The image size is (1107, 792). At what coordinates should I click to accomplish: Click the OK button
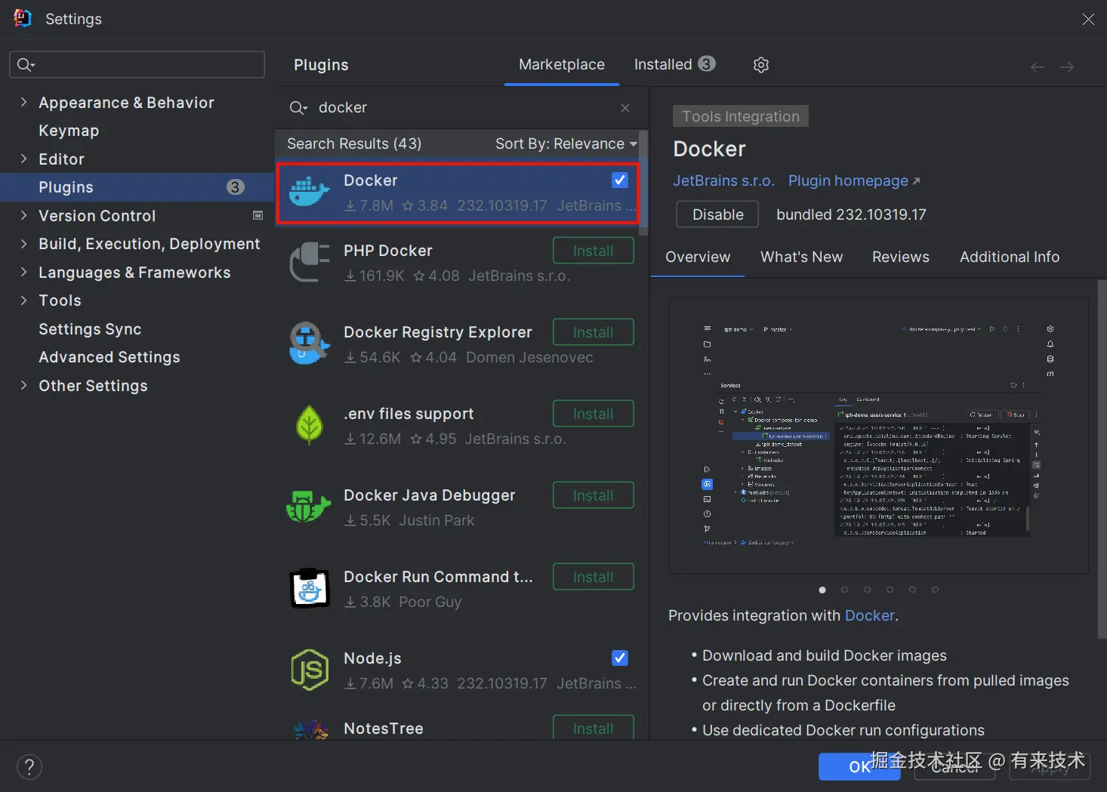pyautogui.click(x=859, y=766)
